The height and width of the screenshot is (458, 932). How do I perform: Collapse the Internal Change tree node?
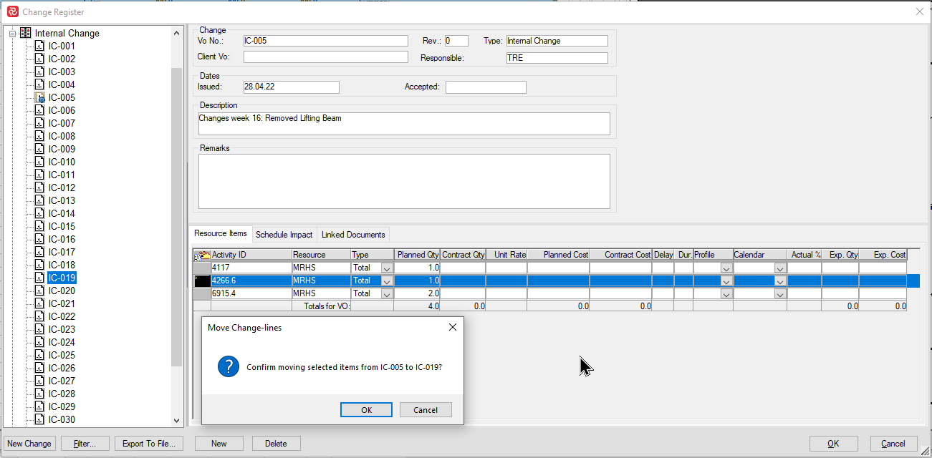pos(12,33)
